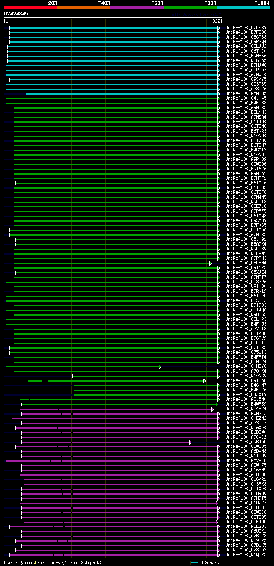Select hit label UniRef100_Q3A000
This screenshot has width=274, height=566.
click(246, 428)
